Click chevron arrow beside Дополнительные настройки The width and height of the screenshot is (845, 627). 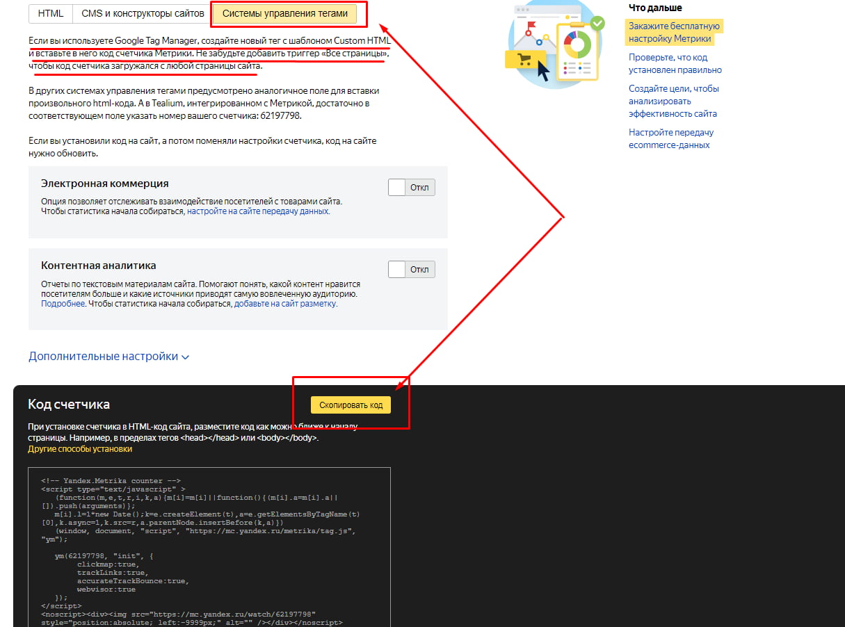[x=185, y=357]
